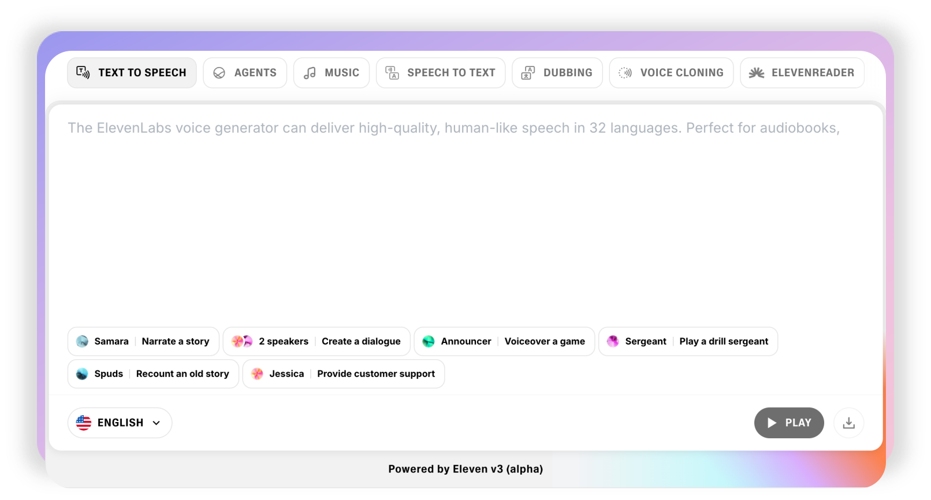Click the "Narrate a story" label

click(x=176, y=341)
